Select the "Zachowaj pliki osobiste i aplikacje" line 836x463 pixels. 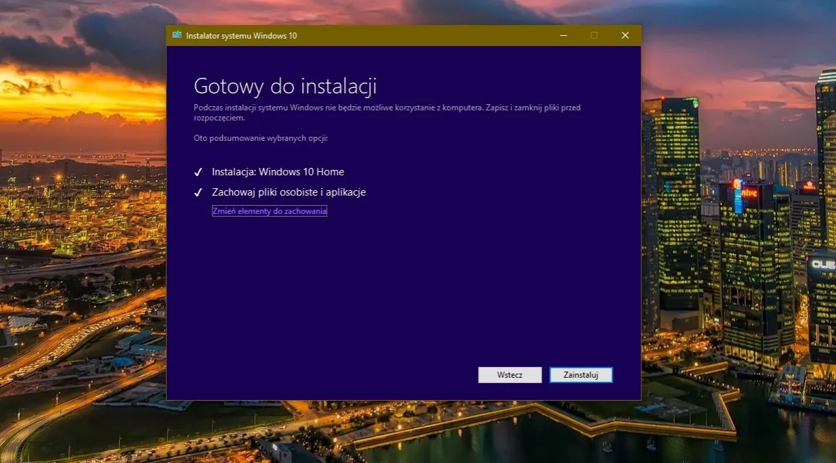pos(290,192)
